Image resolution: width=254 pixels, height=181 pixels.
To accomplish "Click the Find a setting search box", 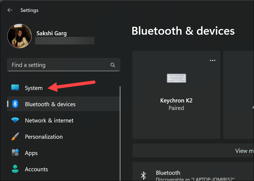I will 54,65.
